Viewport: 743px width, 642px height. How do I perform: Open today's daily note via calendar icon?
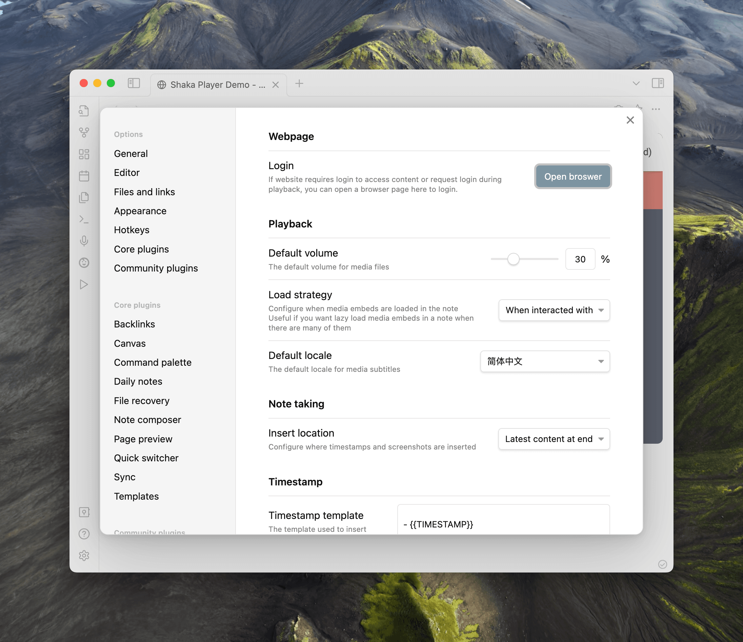(x=84, y=176)
